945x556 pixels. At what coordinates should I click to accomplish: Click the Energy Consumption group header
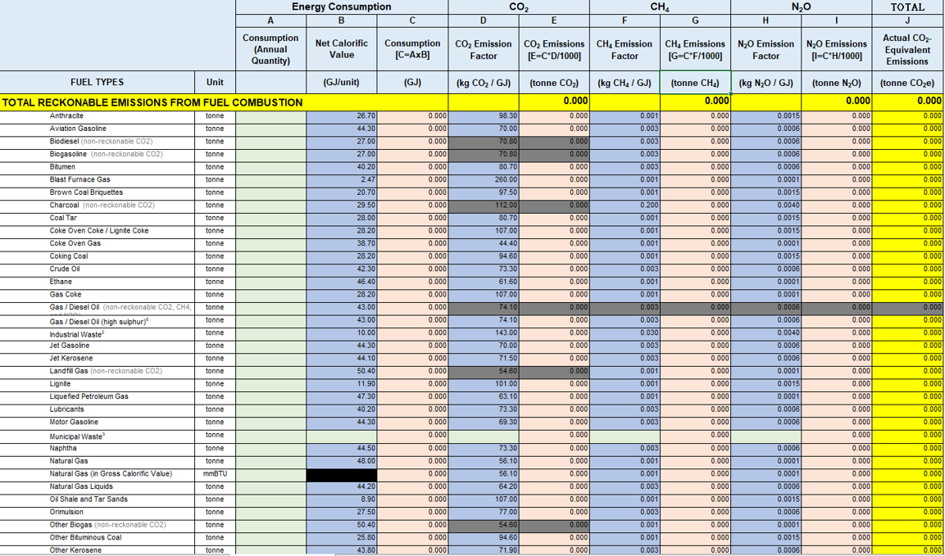pos(342,7)
